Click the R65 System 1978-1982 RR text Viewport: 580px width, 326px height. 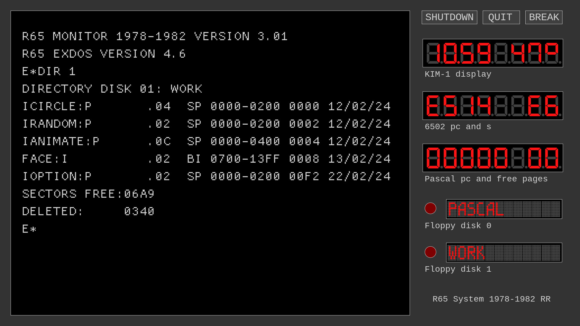click(x=491, y=299)
